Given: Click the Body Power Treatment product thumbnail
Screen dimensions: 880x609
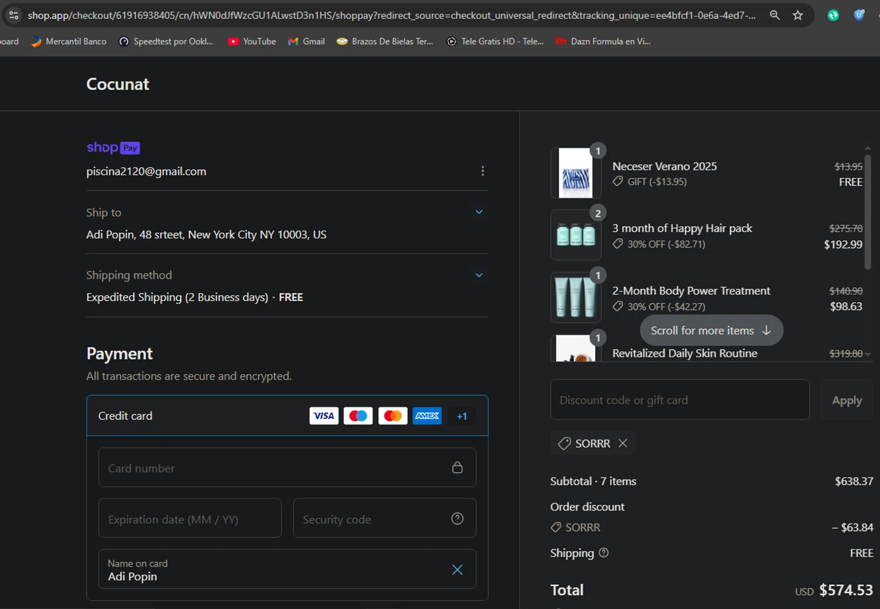Looking at the screenshot, I should 576,297.
